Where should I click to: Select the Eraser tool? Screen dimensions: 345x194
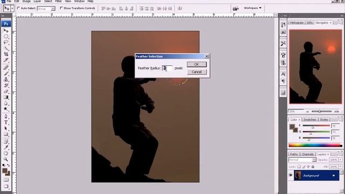[6, 91]
